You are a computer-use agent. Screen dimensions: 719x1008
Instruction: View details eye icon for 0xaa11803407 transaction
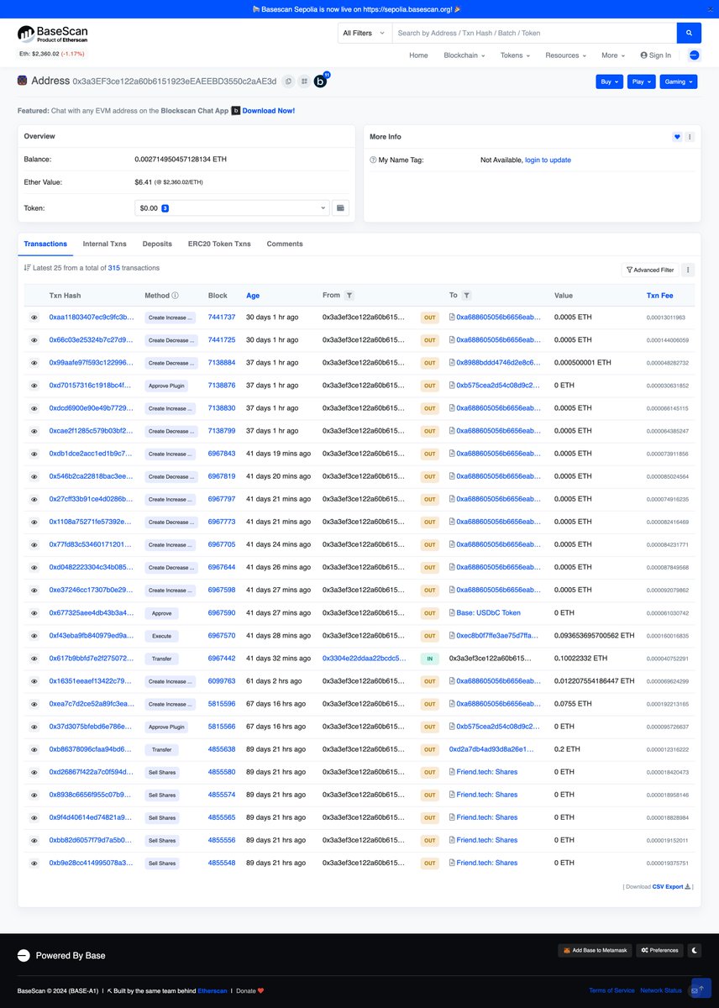click(34, 318)
